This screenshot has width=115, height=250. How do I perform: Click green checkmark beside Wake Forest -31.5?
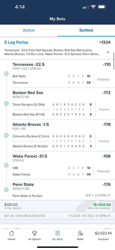[x=6, y=165]
